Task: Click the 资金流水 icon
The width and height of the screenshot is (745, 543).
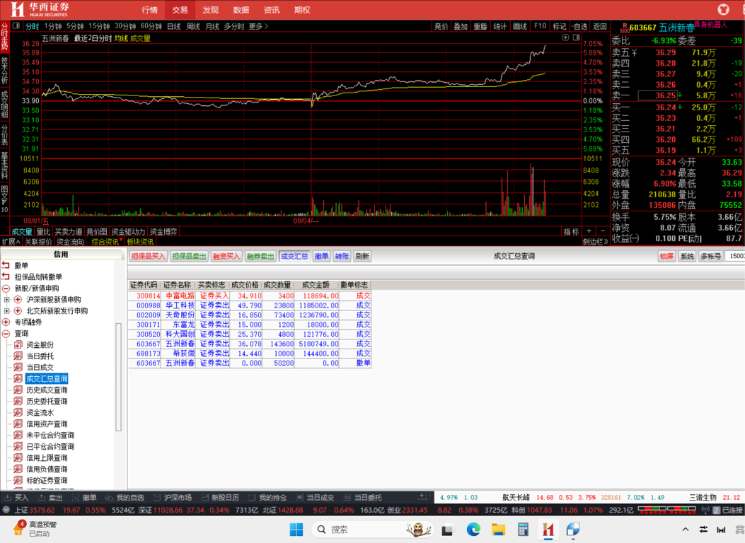Action: click(18, 412)
